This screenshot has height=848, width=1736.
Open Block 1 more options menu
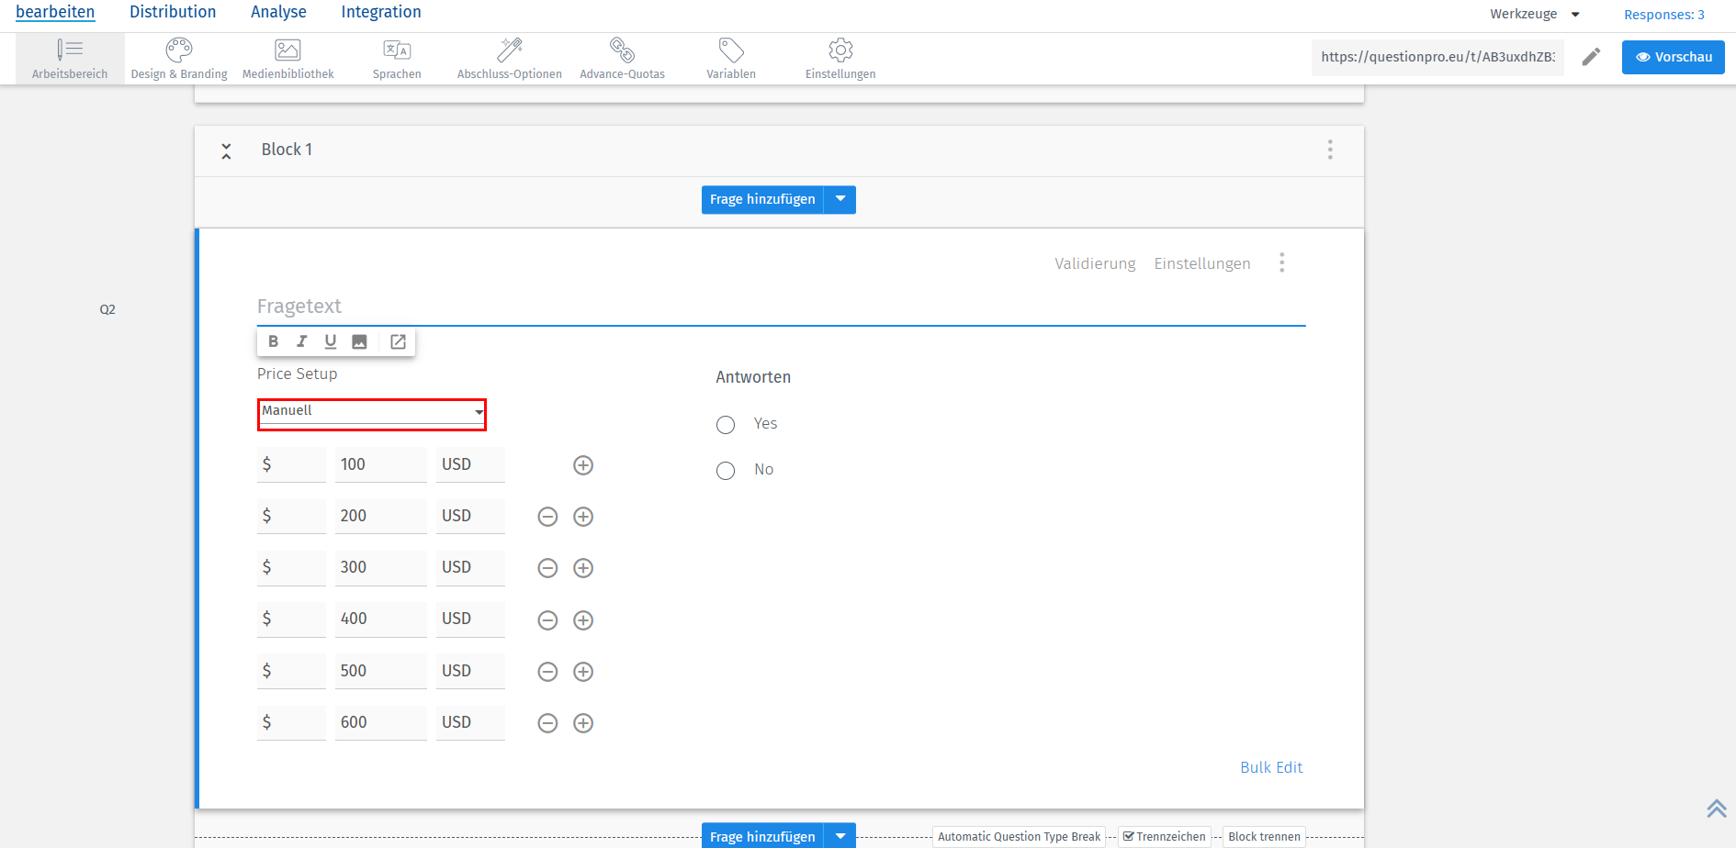point(1330,150)
